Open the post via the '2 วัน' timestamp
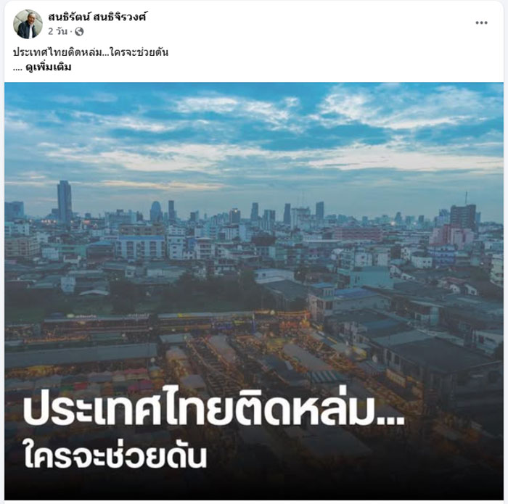 coord(57,31)
